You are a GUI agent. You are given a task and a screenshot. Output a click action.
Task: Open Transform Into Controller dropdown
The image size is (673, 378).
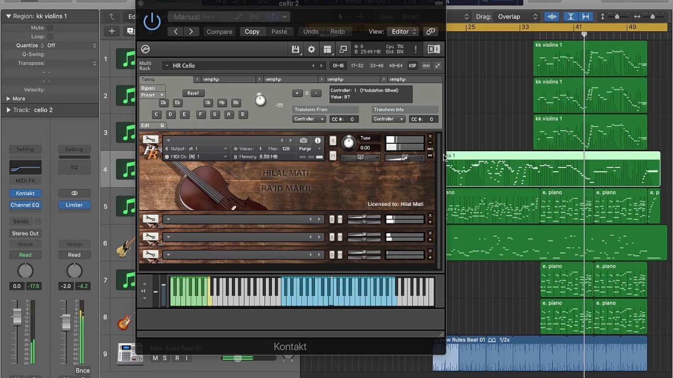click(x=388, y=119)
